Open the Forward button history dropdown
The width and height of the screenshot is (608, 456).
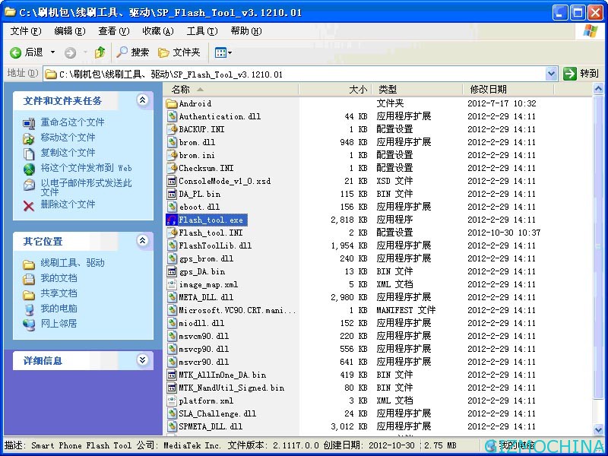pyautogui.click(x=85, y=52)
